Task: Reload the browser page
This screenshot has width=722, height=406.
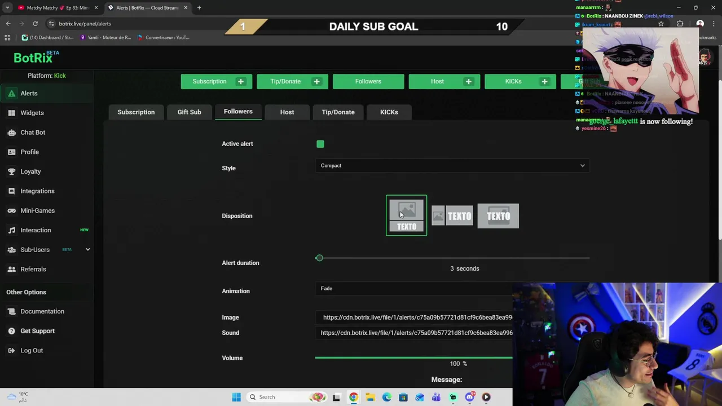Action: 35,24
